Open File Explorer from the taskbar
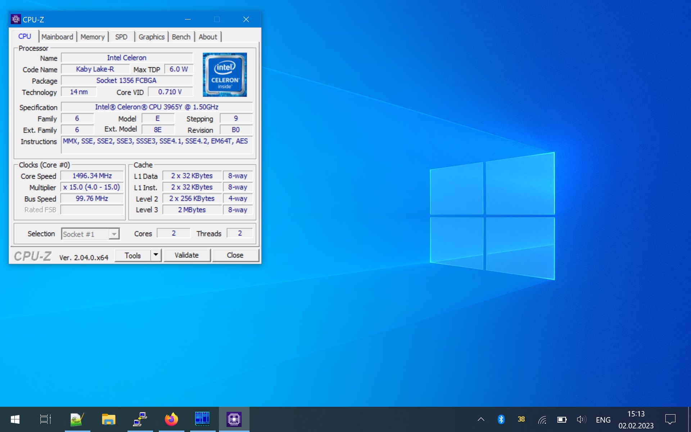 pyautogui.click(x=108, y=419)
